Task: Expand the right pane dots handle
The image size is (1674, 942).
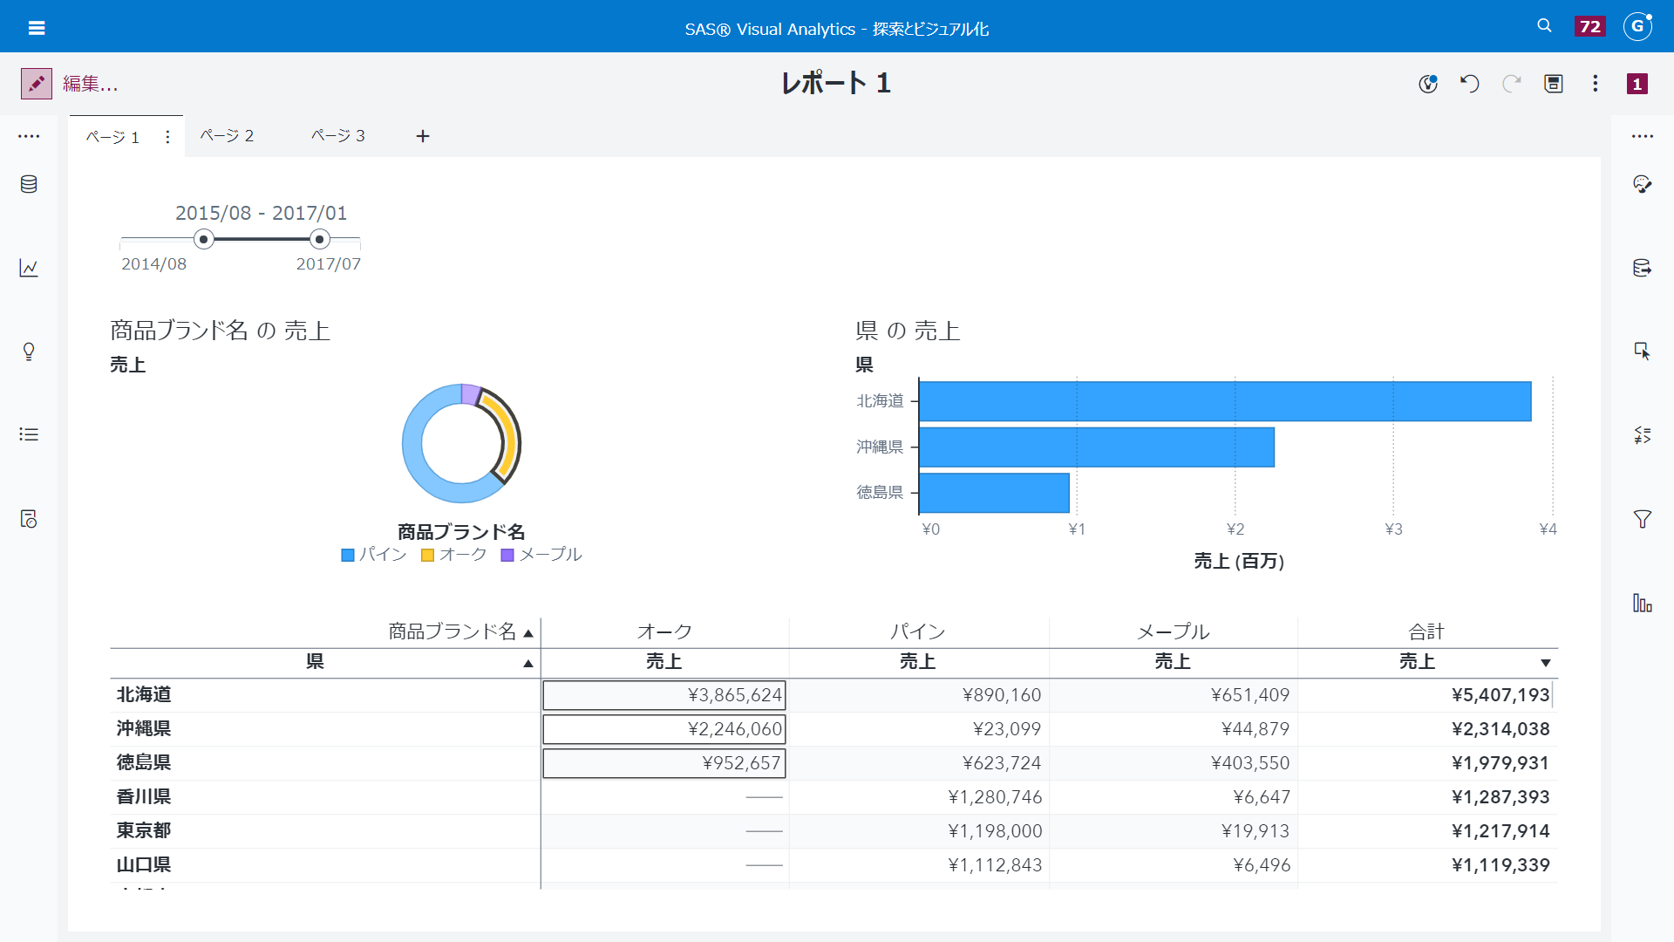Action: [1643, 137]
